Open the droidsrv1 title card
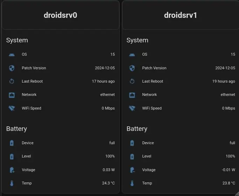 coord(181,15)
